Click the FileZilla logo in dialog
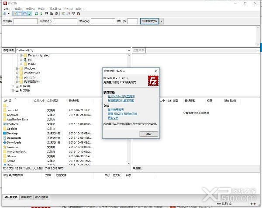The width and height of the screenshot is (262, 208). point(153,81)
